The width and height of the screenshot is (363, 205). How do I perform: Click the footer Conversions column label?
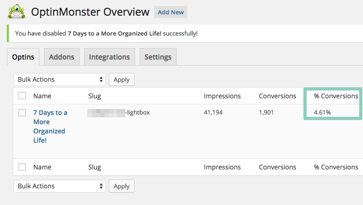tap(277, 167)
